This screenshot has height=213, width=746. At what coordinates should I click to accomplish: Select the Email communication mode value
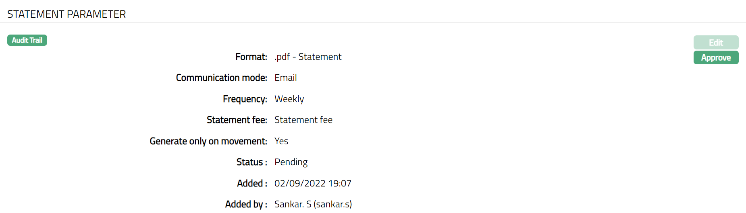tap(286, 78)
